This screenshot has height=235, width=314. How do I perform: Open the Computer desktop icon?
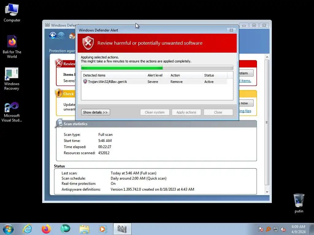[x=12, y=13]
